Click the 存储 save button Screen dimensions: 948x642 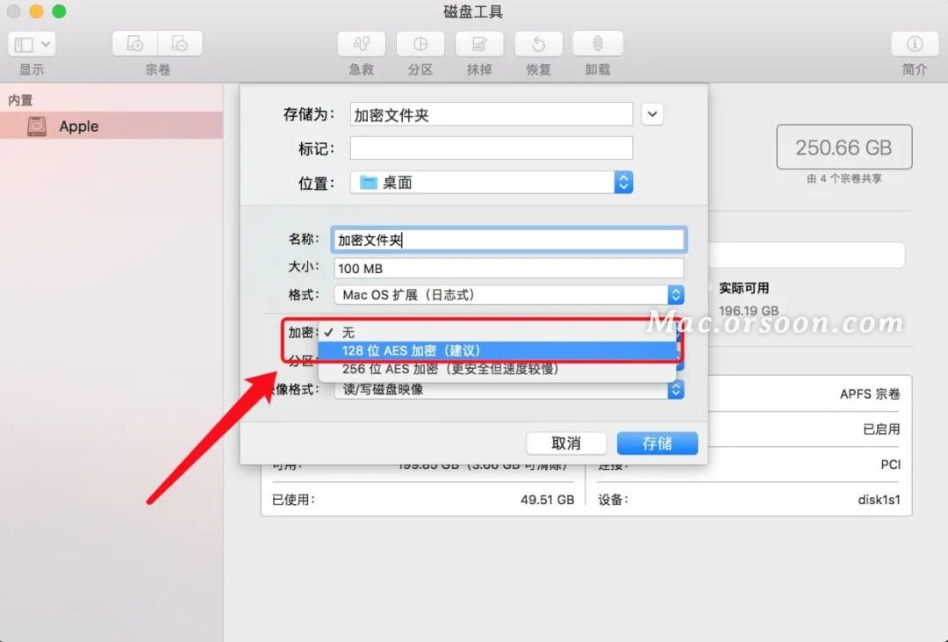pos(657,443)
